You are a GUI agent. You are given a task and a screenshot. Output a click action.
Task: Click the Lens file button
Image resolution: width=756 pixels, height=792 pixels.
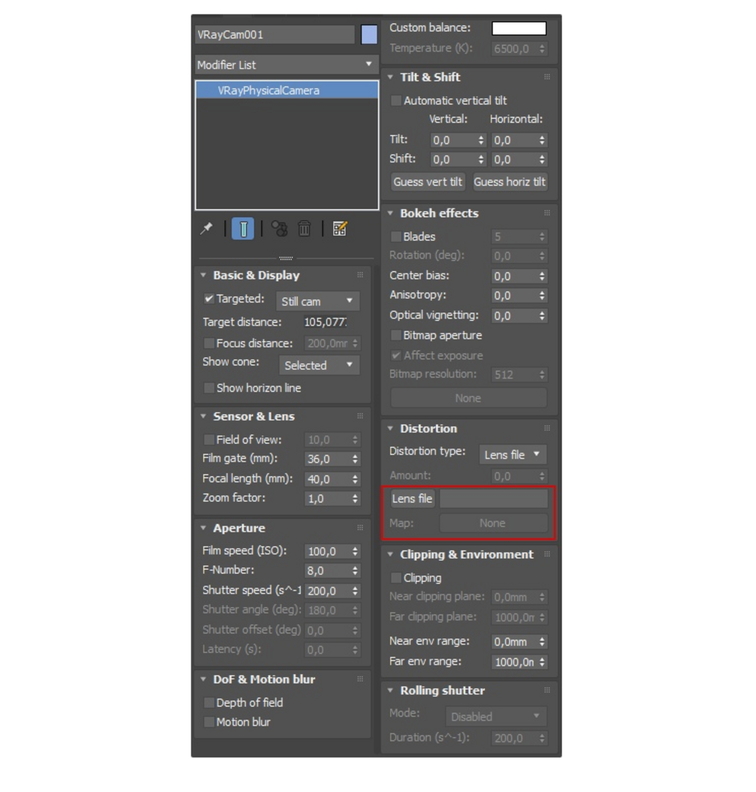click(412, 499)
